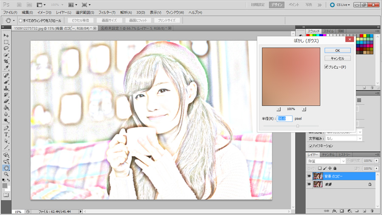Click the 半径 radius input field
Screen dimensions: 382x215
284,119
